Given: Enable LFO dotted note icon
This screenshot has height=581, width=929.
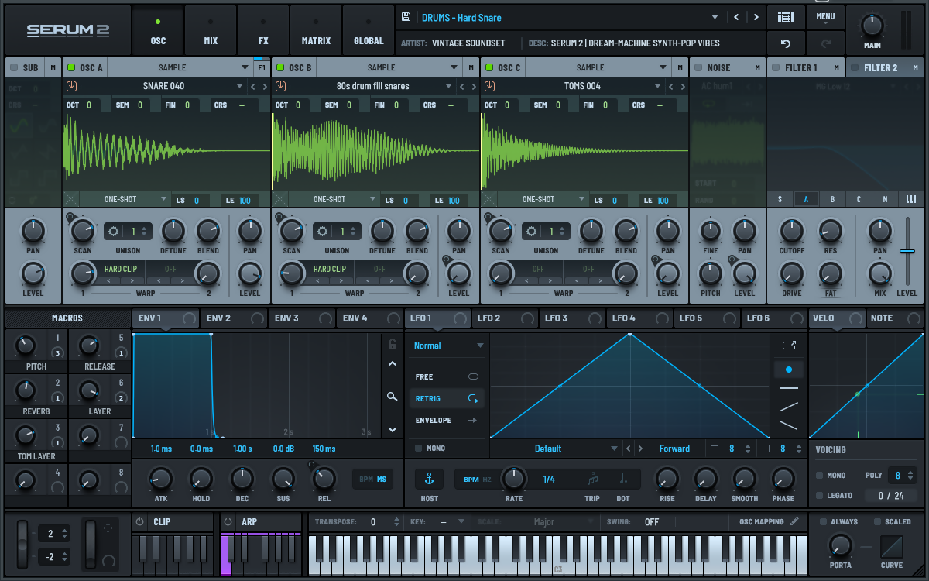Looking at the screenshot, I should pyautogui.click(x=623, y=479).
